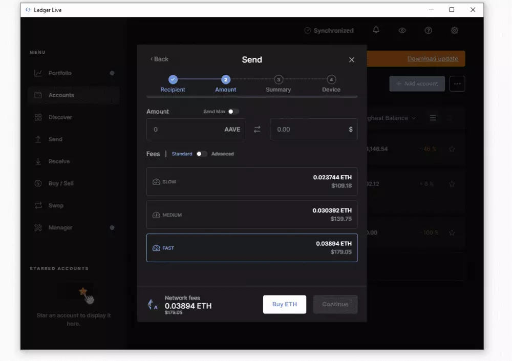This screenshot has width=512, height=361.
Task: Toggle balance visibility with eye icon
Action: [402, 30]
